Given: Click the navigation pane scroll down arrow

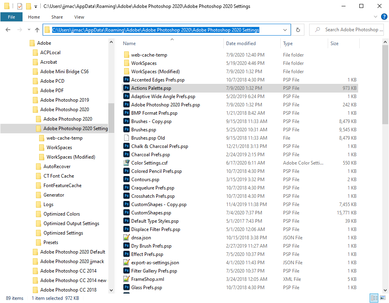Looking at the screenshot, I should [x=111, y=290].
